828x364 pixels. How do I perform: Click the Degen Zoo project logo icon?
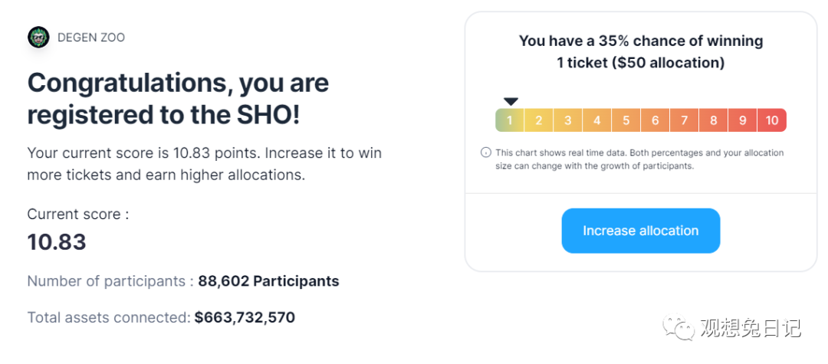click(x=38, y=38)
